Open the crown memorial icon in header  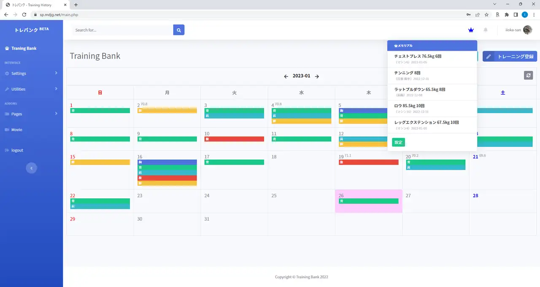tap(471, 30)
